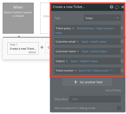
Task: Click the Only when condition field
Action: pos(95,99)
